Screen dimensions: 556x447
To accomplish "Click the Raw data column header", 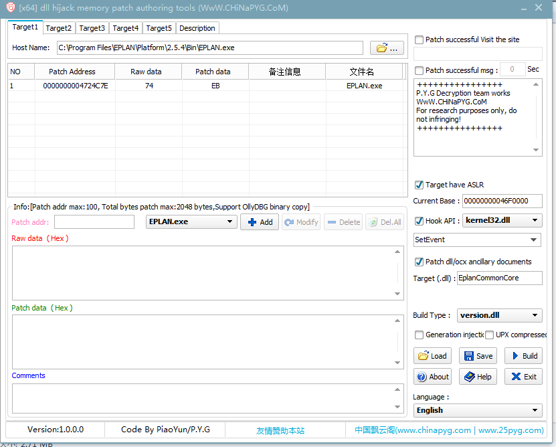I will pyautogui.click(x=149, y=72).
